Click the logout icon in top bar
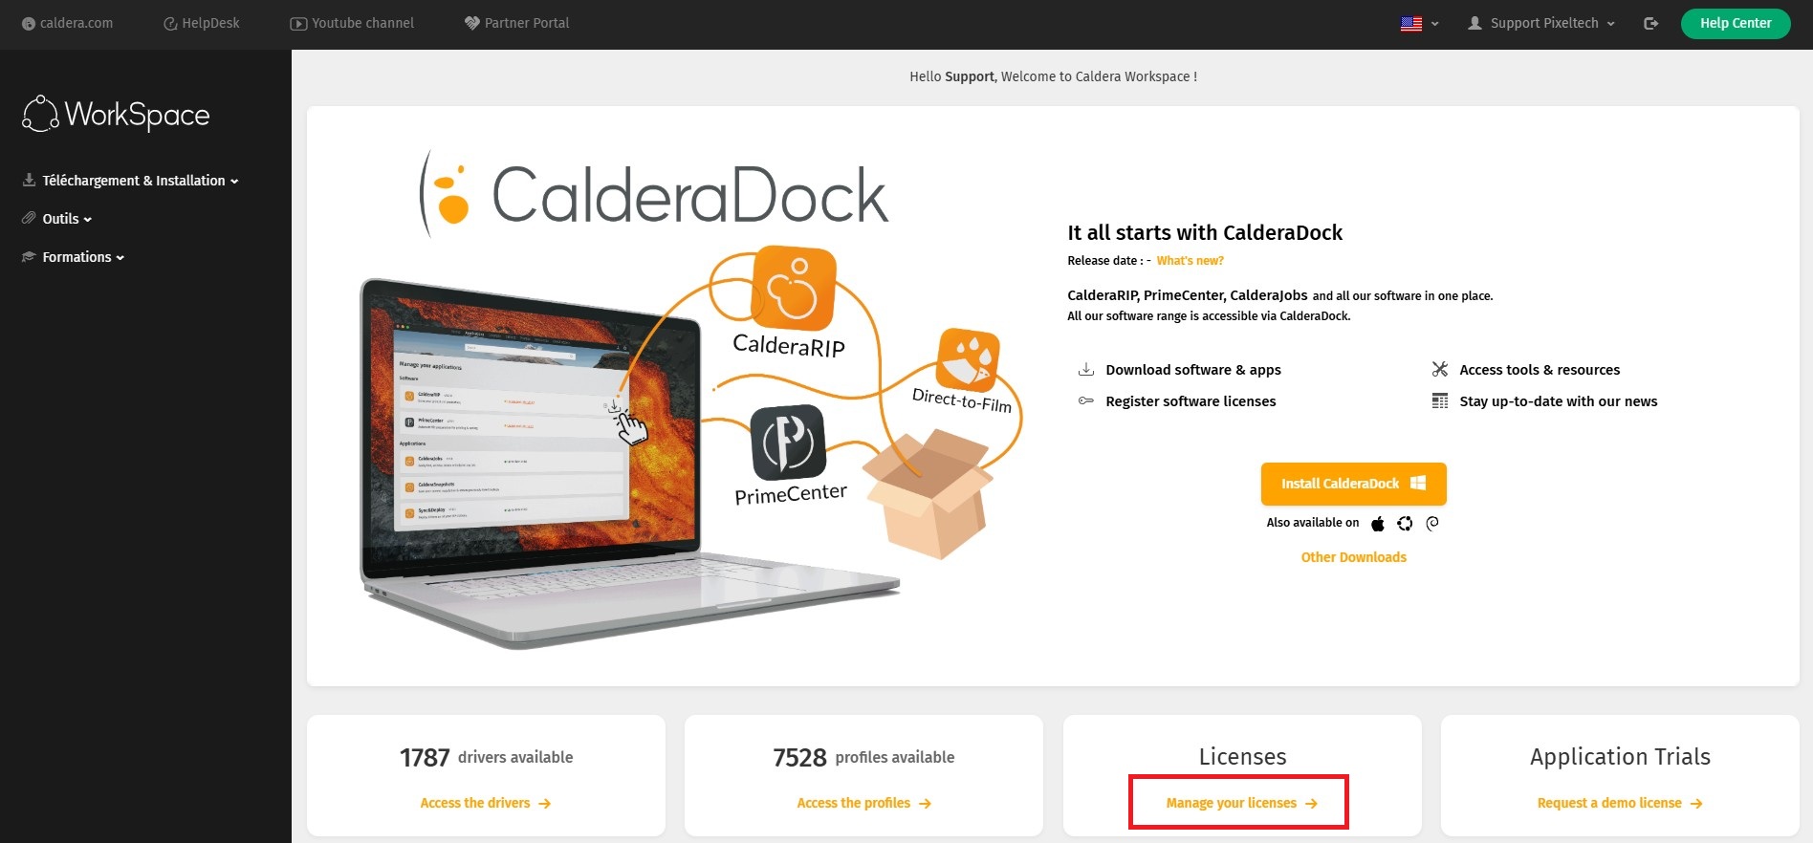The height and width of the screenshot is (843, 1813). click(1650, 23)
